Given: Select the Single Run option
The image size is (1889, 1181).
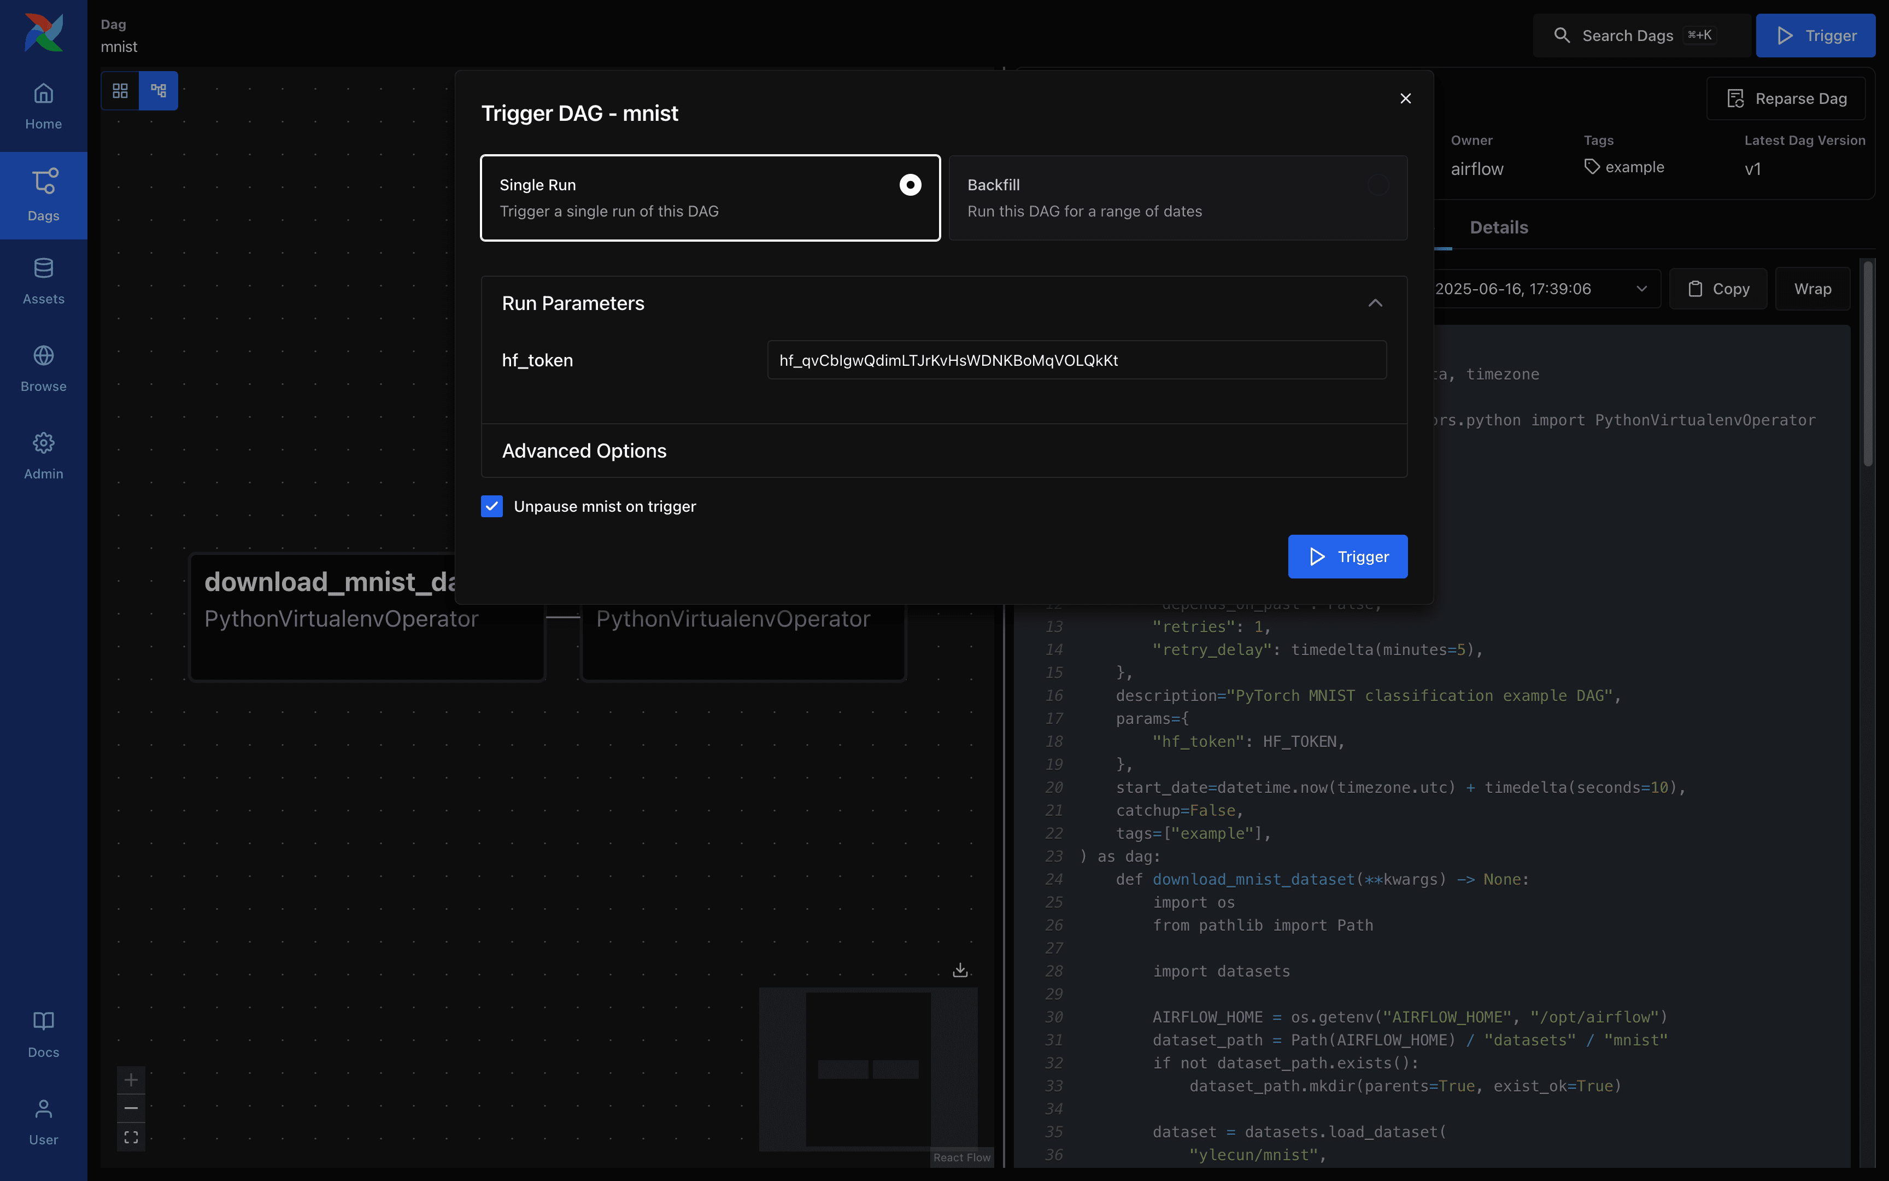Looking at the screenshot, I should [x=711, y=197].
